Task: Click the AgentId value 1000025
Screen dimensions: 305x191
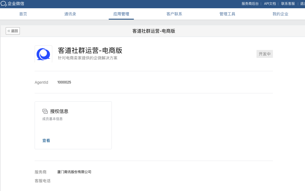Action: pyautogui.click(x=64, y=82)
